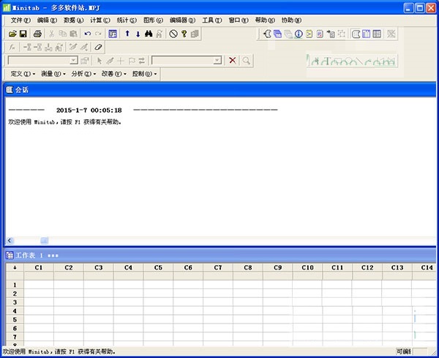Click the Copy toolbar icon
This screenshot has height=358, width=439.
pyautogui.click(x=62, y=34)
